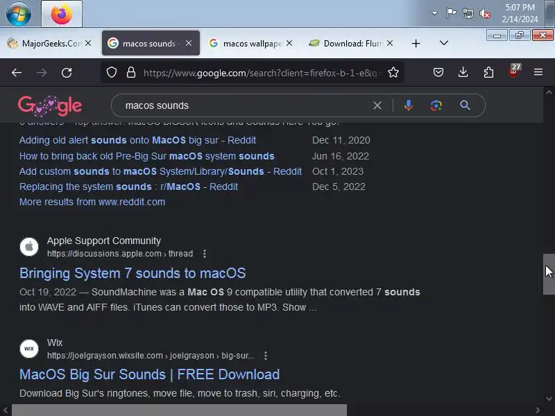Image resolution: width=555 pixels, height=416 pixels.
Task: List all tabs dropdown arrow
Action: point(444,43)
